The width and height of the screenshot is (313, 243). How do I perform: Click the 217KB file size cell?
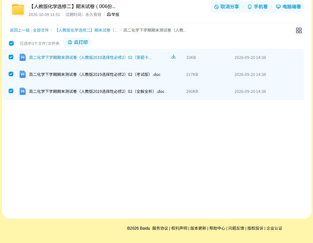click(x=192, y=75)
